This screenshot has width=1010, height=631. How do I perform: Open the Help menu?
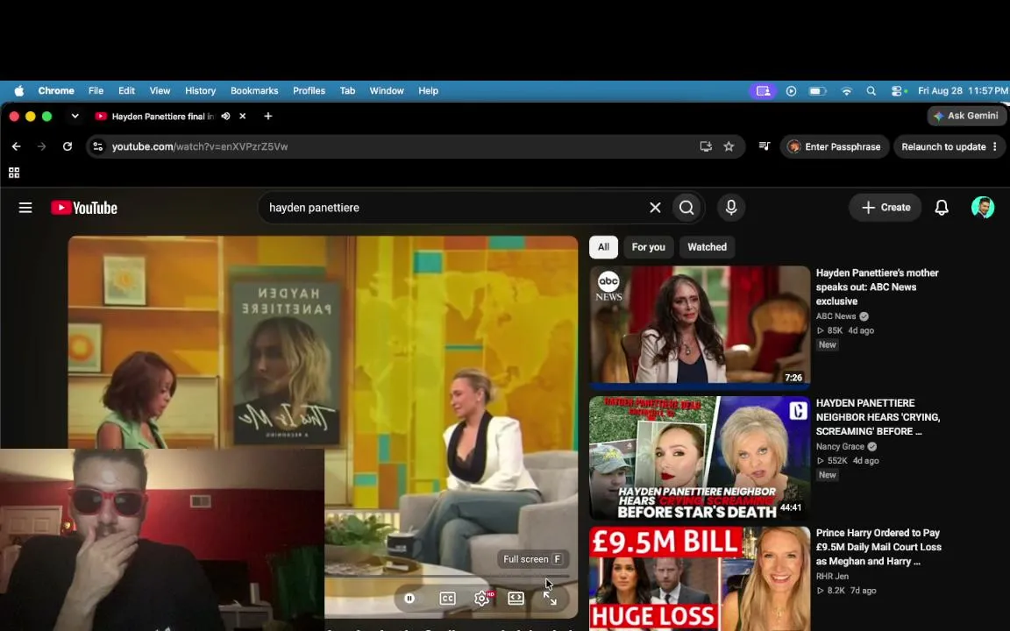(429, 91)
